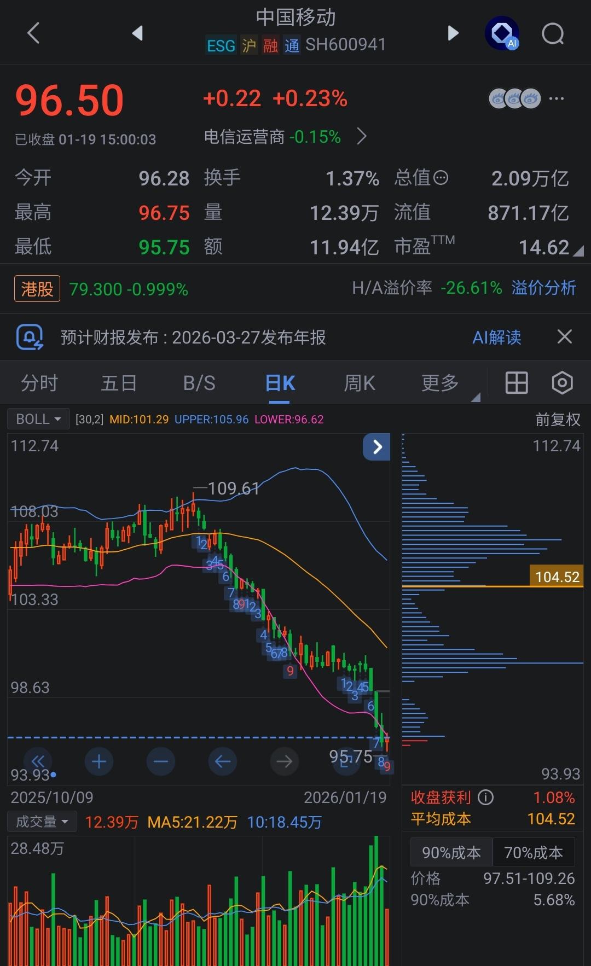The width and height of the screenshot is (591, 966).
Task: Select the 日K tab
Action: (x=280, y=383)
